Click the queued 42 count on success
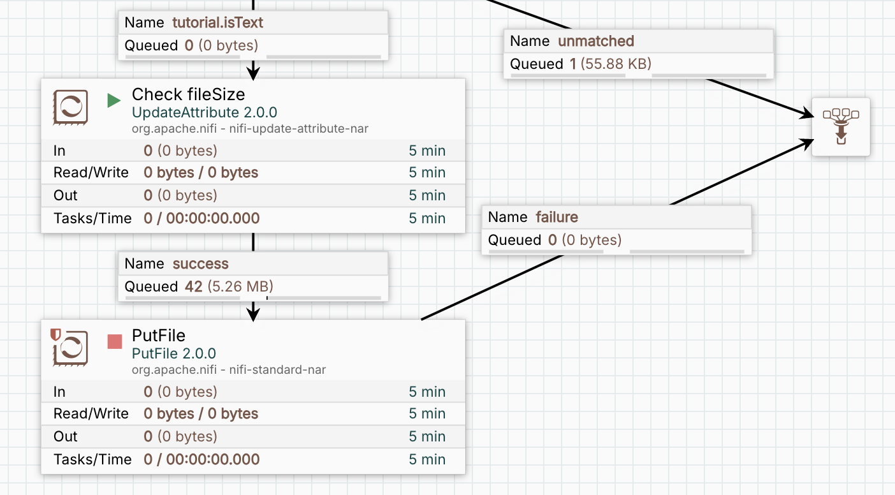This screenshot has height=495, width=895. click(x=193, y=286)
